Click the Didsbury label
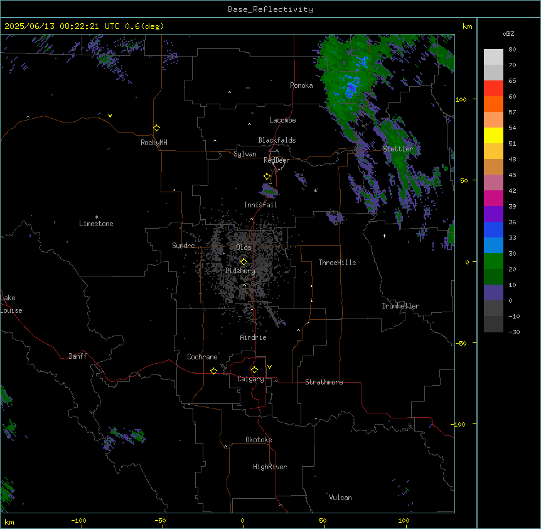This screenshot has width=541, height=529. [x=240, y=271]
